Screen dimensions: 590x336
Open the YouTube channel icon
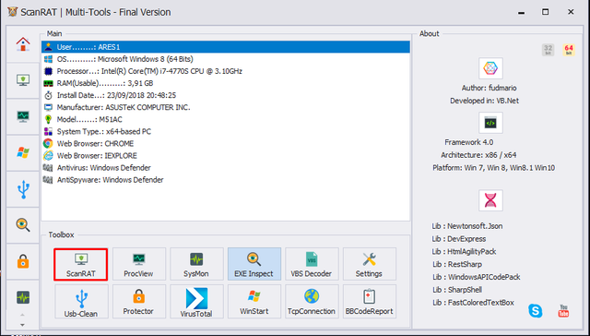[x=563, y=311]
